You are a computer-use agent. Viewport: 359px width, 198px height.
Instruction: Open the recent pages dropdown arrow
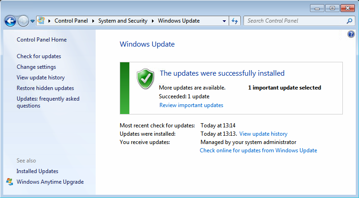pos(32,21)
